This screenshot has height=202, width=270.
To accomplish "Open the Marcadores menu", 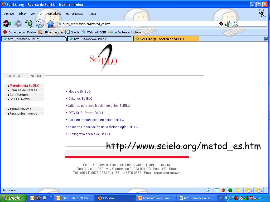I will pos(54,14).
